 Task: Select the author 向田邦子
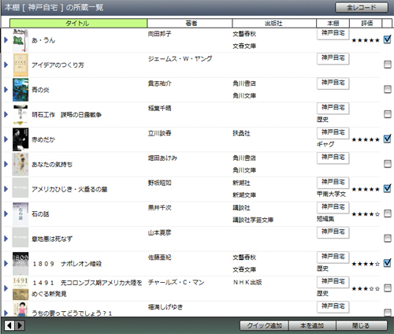(x=159, y=34)
